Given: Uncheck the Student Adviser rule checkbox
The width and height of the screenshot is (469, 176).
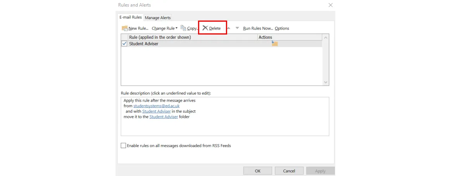Looking at the screenshot, I should coord(124,44).
